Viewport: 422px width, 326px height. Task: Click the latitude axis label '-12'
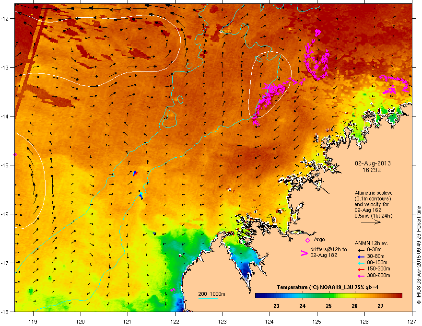[x=5, y=19]
